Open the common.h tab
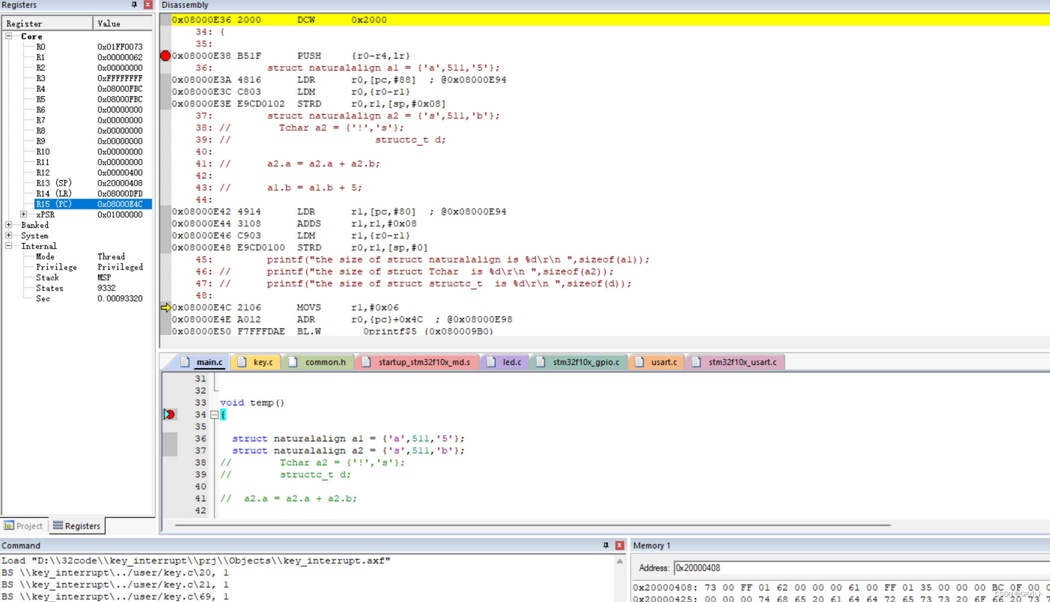Screen dimensions: 1050x602 tap(318, 362)
